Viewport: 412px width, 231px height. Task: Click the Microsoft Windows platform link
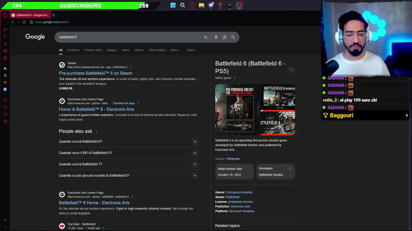point(242,211)
